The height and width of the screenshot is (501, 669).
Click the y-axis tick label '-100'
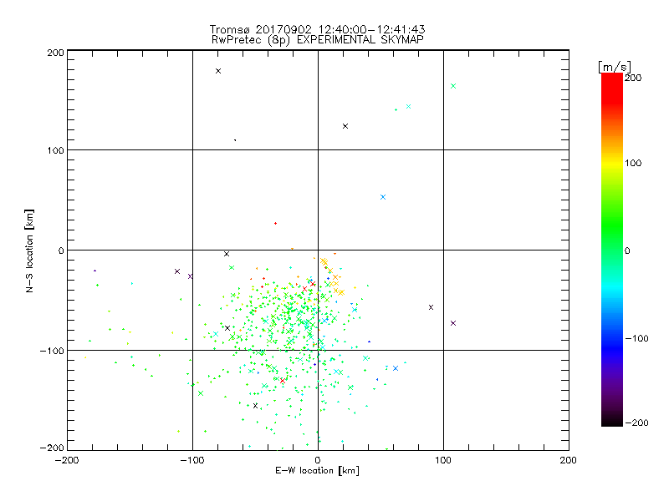pyautogui.click(x=52, y=351)
